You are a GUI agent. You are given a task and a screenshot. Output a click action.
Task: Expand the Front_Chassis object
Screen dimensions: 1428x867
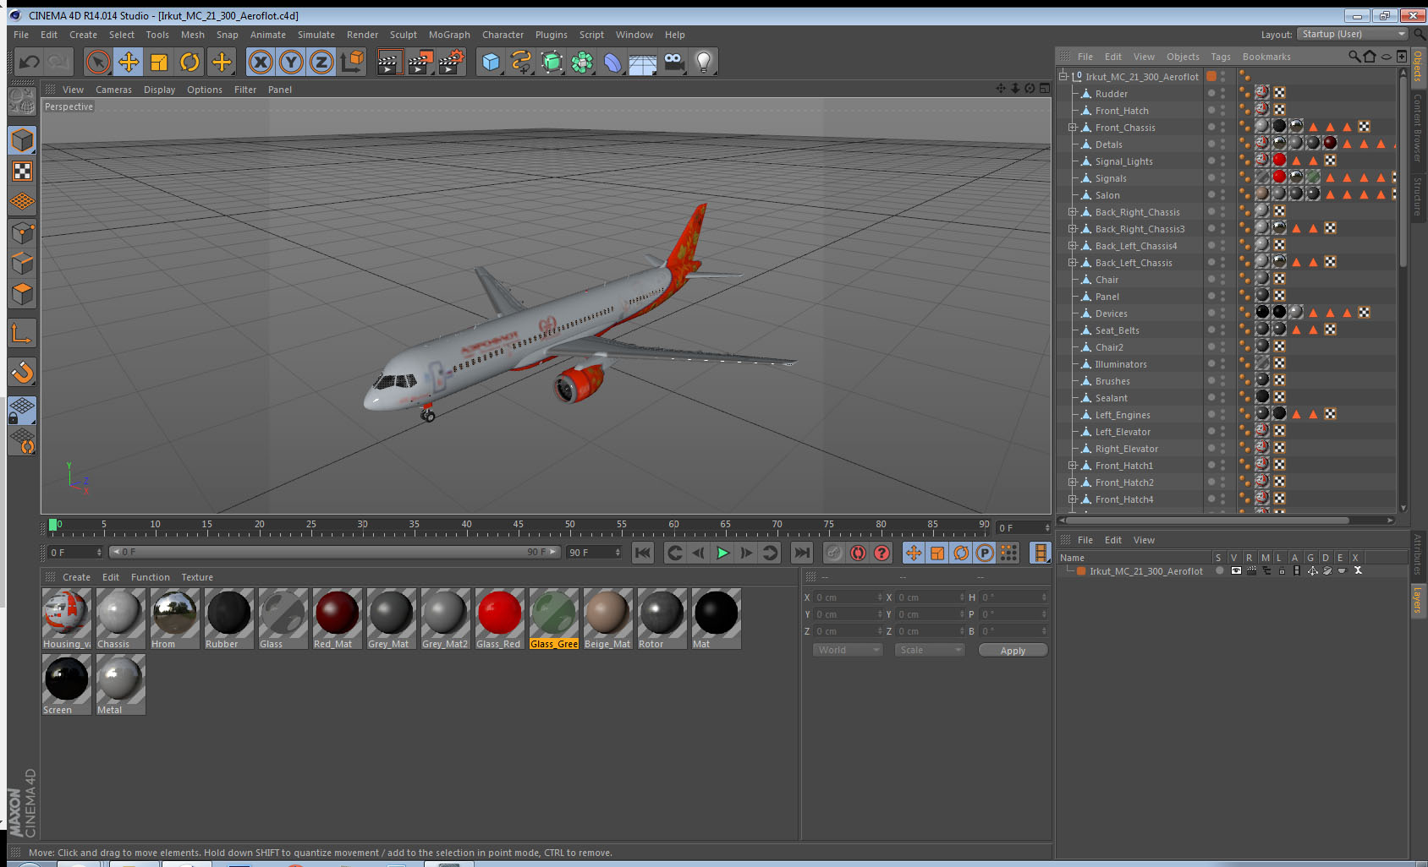coord(1072,128)
